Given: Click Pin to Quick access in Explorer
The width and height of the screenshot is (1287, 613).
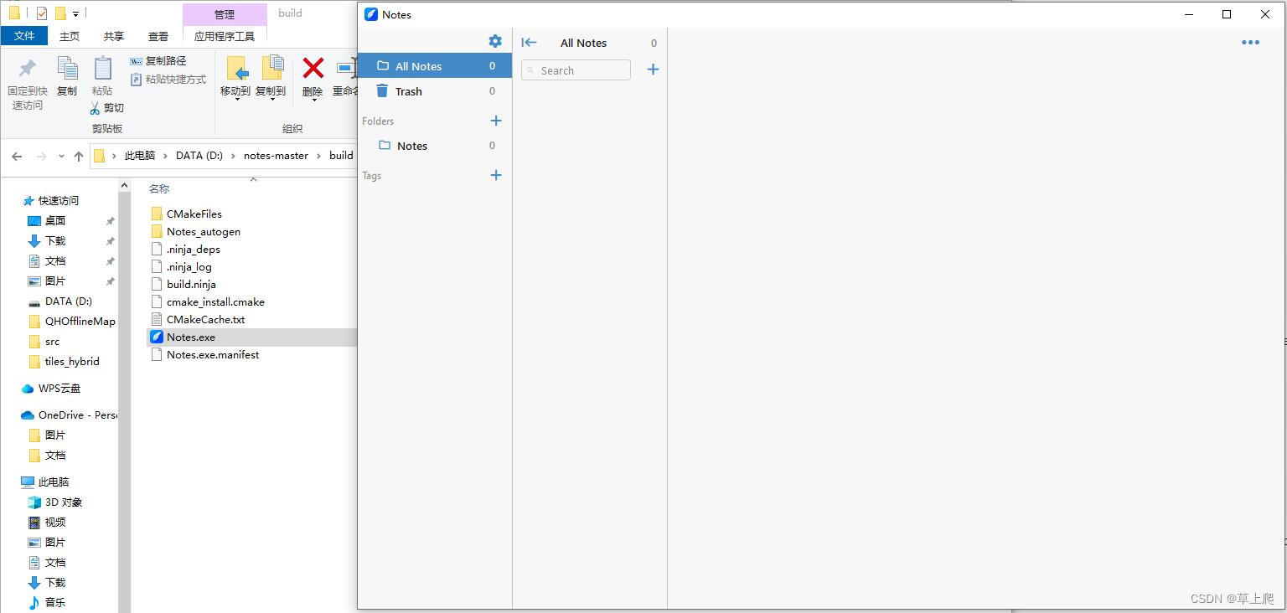Looking at the screenshot, I should point(28,82).
